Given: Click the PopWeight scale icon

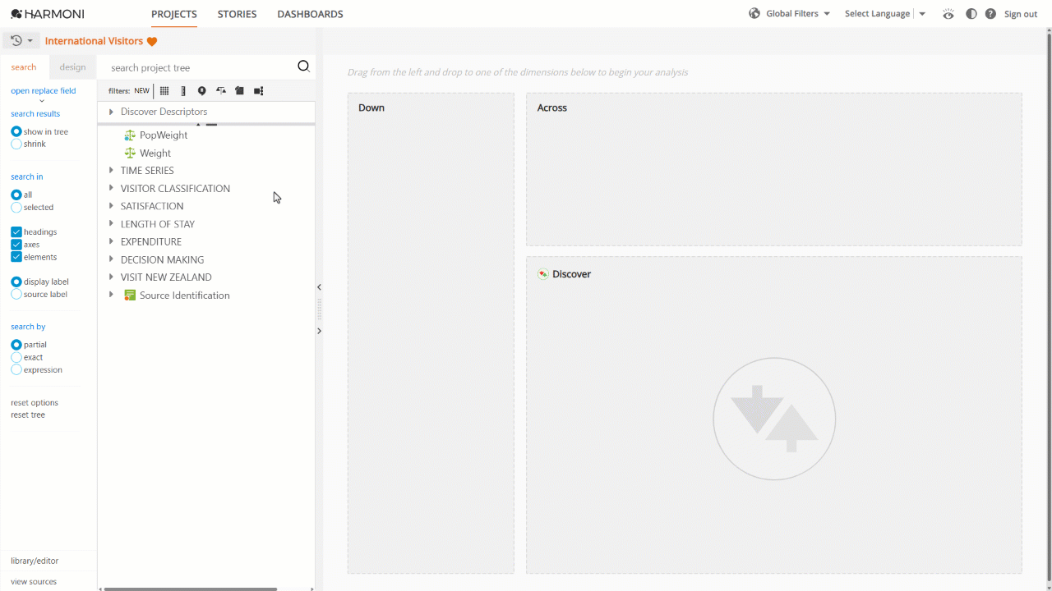Looking at the screenshot, I should click(x=130, y=135).
